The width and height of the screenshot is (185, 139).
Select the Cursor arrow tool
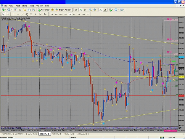(3, 14)
